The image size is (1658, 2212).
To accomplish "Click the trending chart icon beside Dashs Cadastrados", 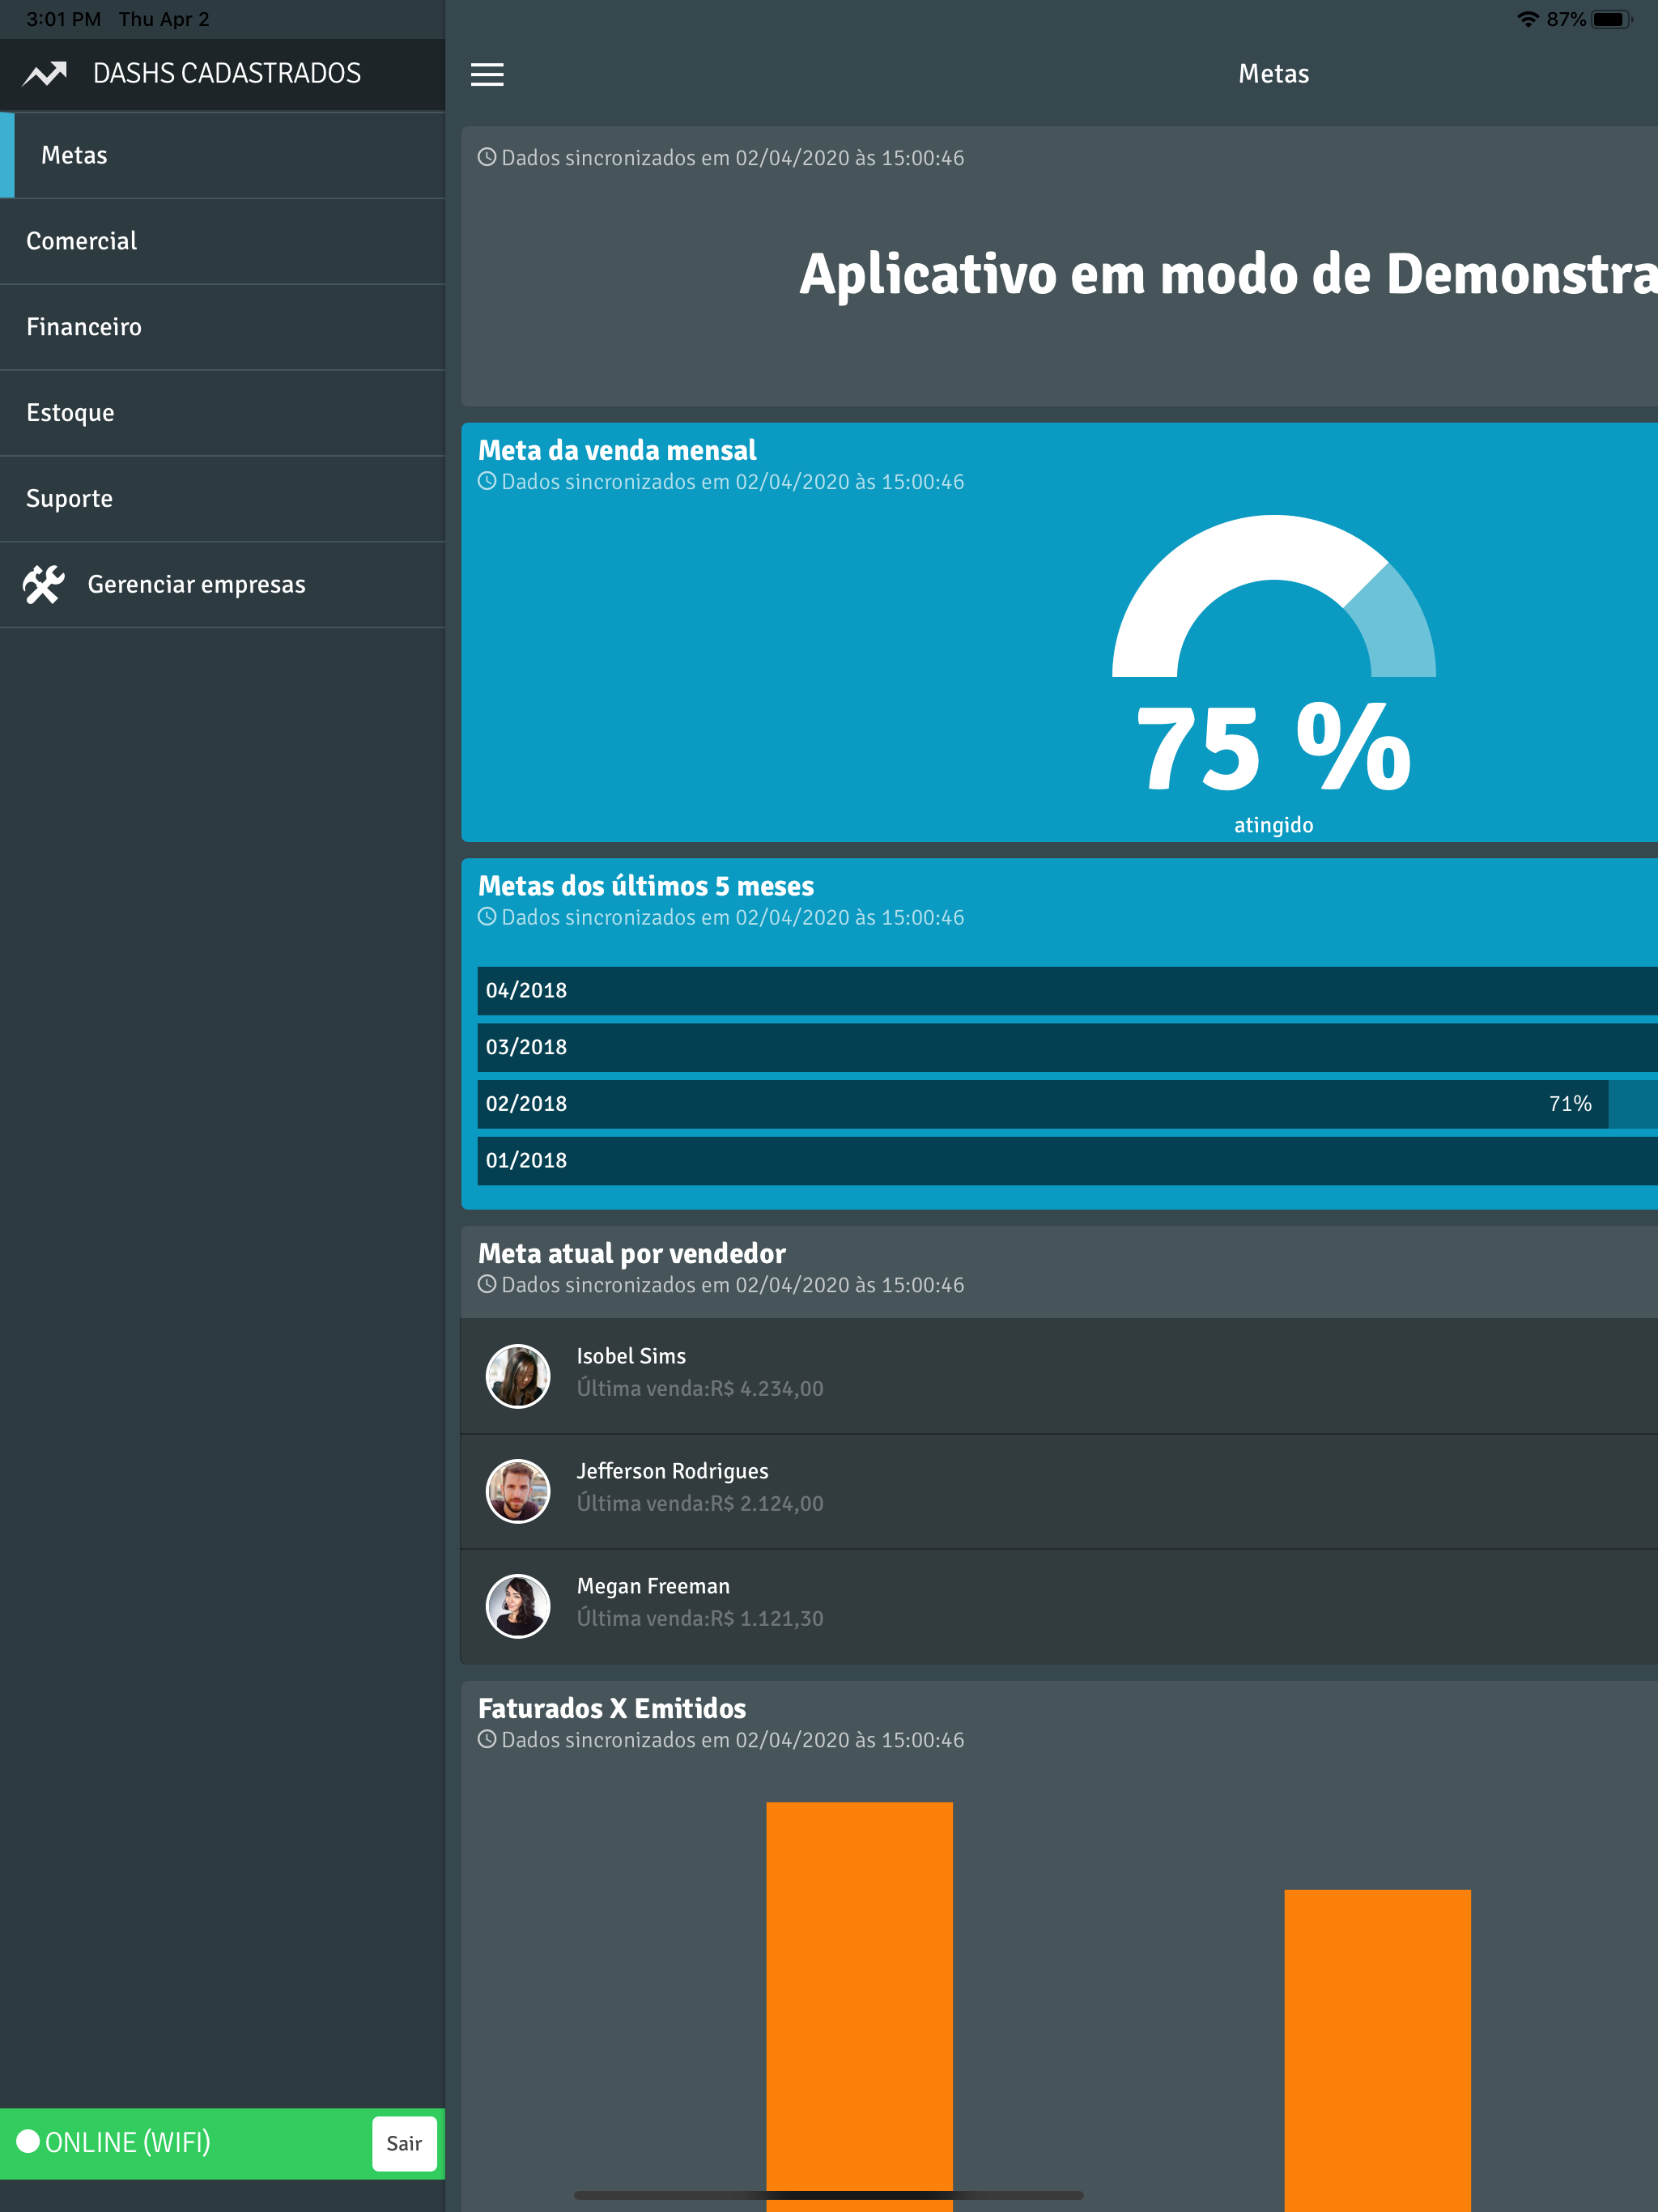I will point(45,74).
